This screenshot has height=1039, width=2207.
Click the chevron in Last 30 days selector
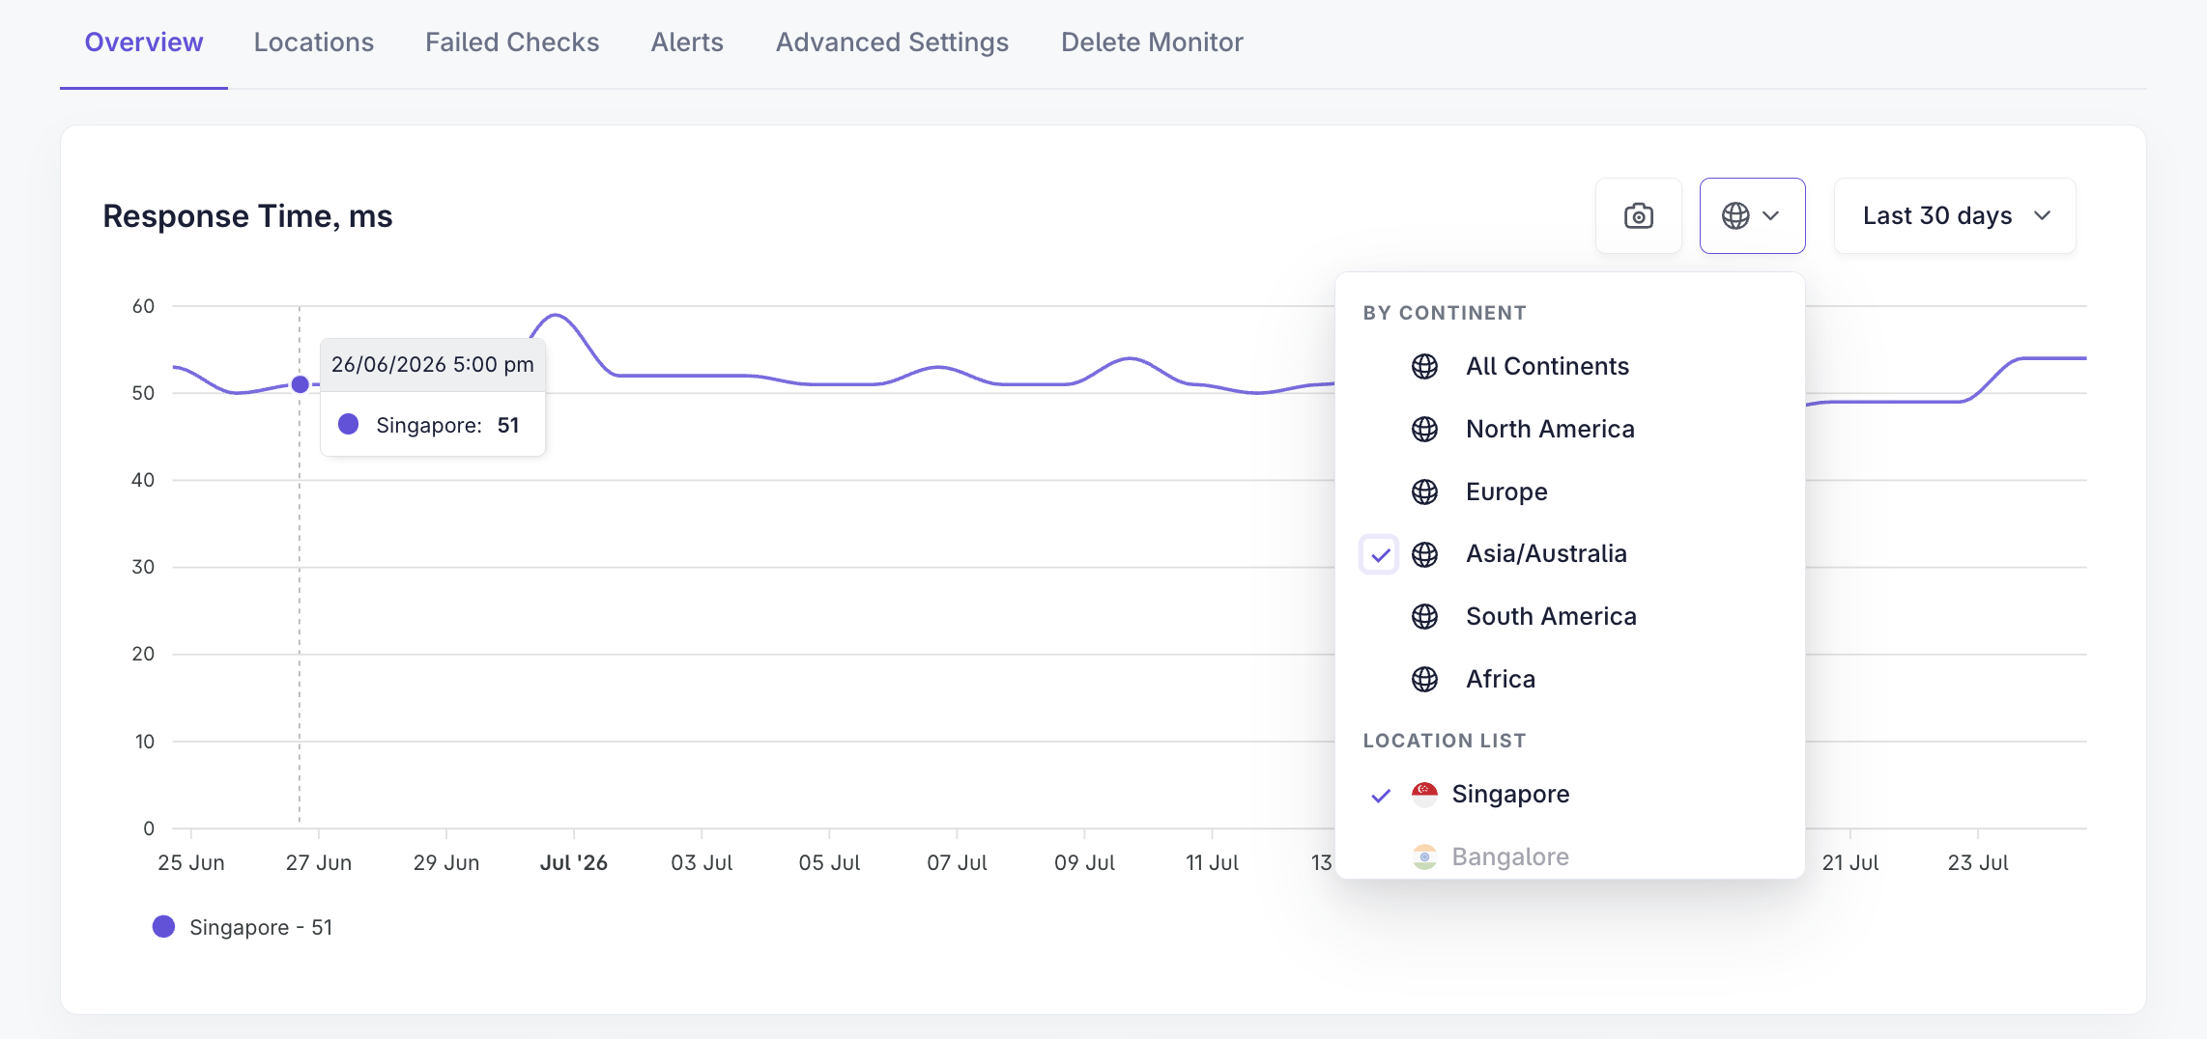point(2042,216)
